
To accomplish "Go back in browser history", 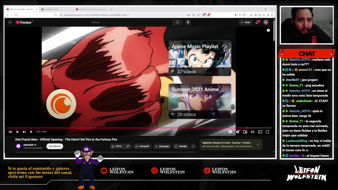I will click(x=7, y=15).
